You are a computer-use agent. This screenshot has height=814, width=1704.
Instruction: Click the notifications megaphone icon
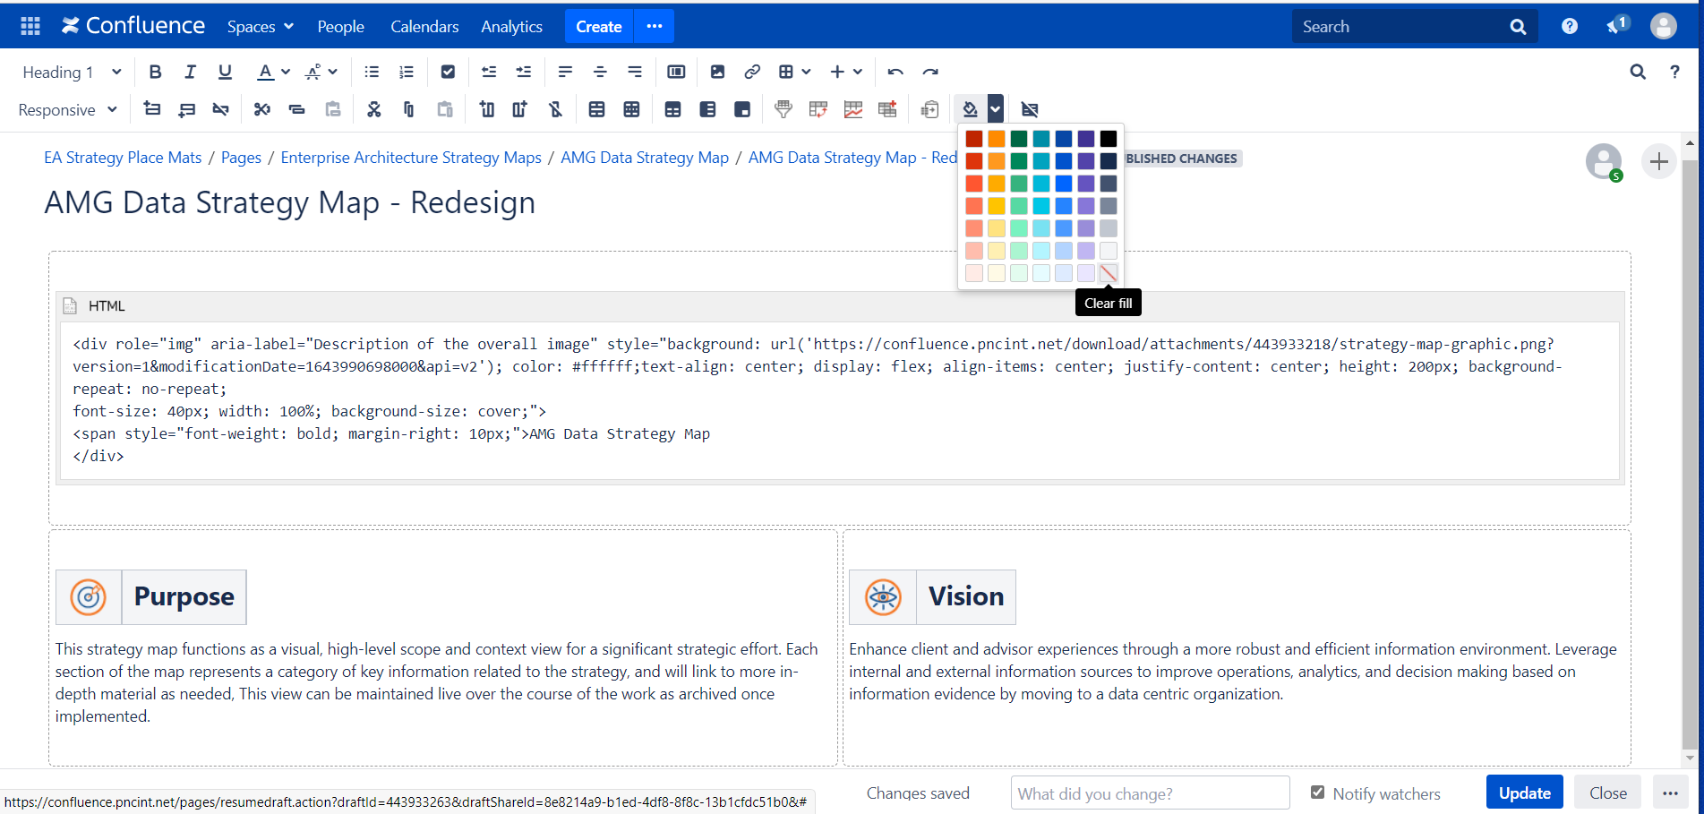[1615, 26]
